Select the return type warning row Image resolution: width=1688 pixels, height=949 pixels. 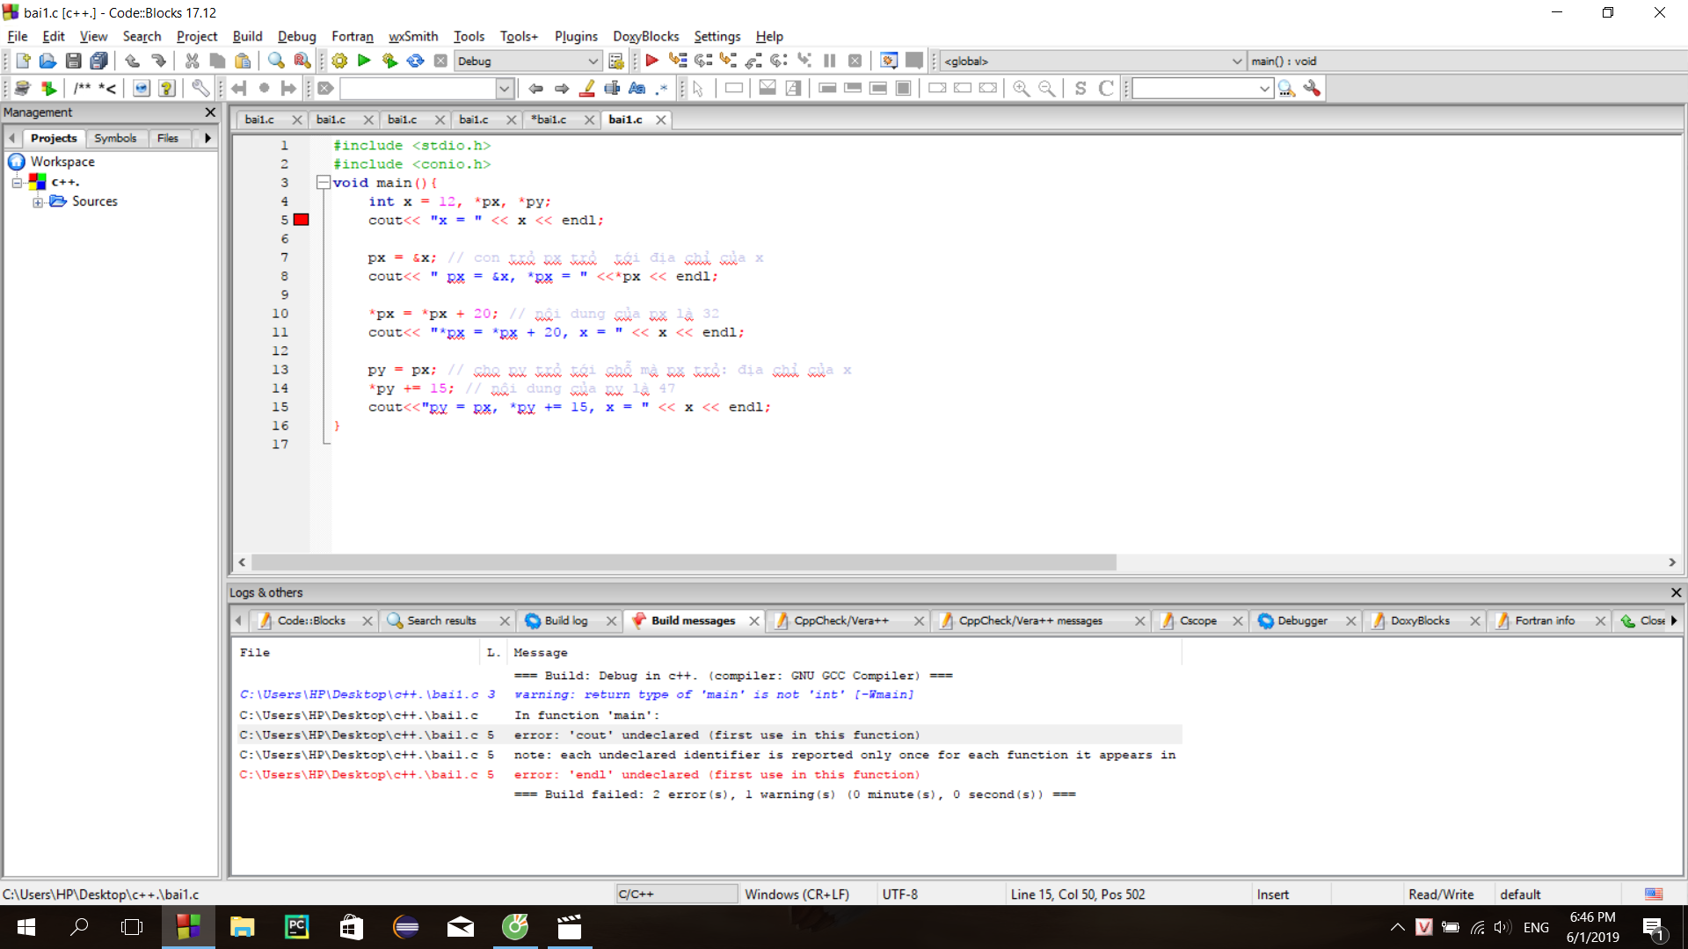coord(709,694)
